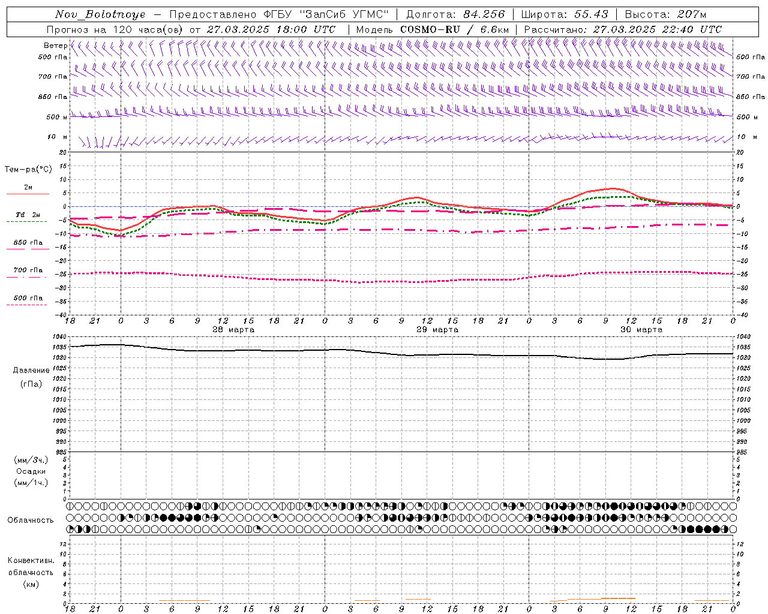Screen dimensions: 768x614
Task: Click the latitude value Широта: 55.43
Action: 565,14
